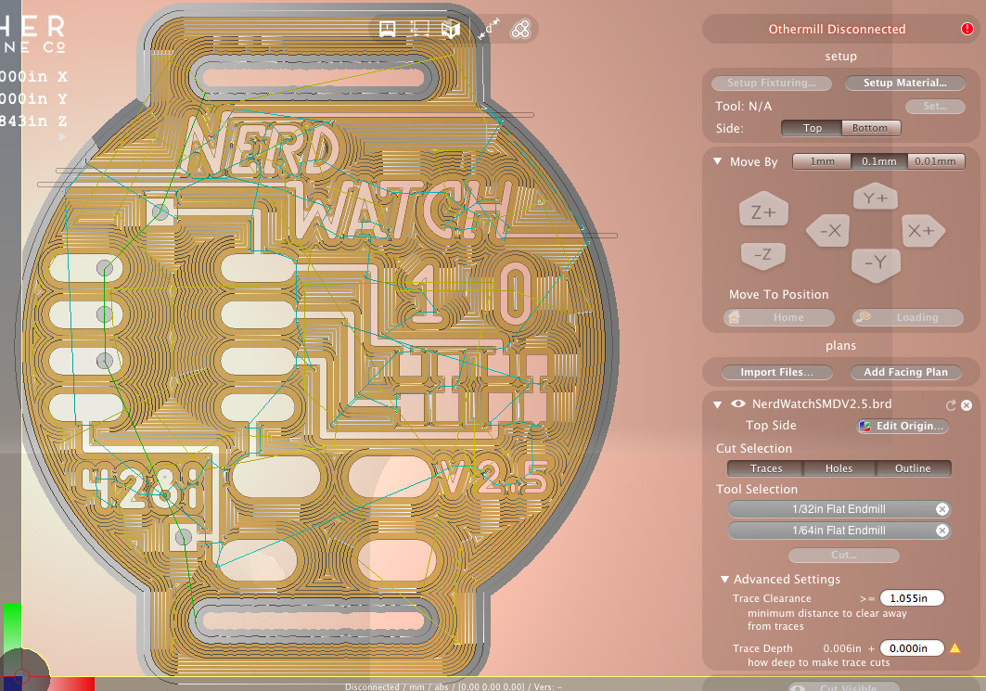Move to Loading position
The height and width of the screenshot is (691, 986).
908,317
